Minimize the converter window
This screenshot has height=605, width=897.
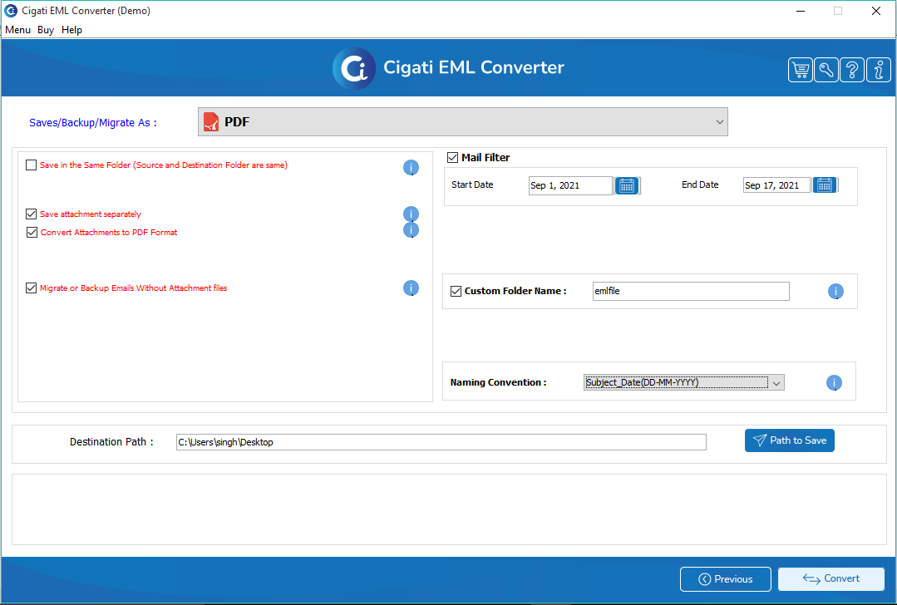(801, 11)
